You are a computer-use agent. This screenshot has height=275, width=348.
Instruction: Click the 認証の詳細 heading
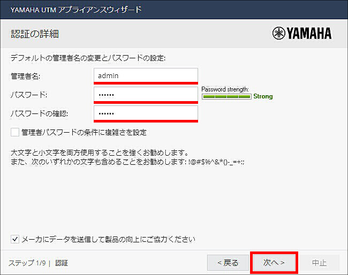pos(35,34)
